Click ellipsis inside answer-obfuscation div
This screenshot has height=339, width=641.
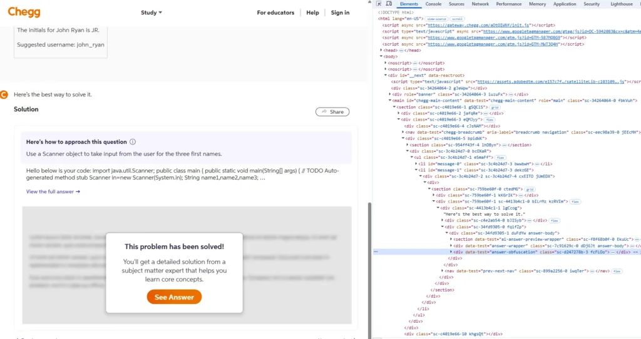613,252
